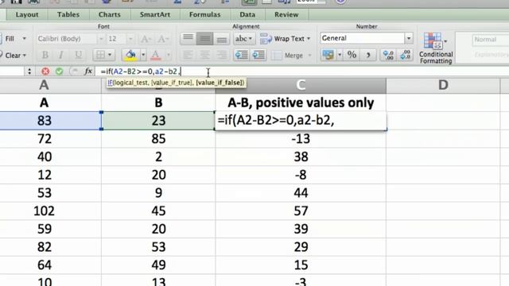Toggle Italic formatting

61,55
